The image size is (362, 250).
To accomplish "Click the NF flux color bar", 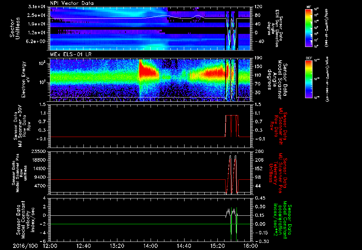I will tap(309, 28).
